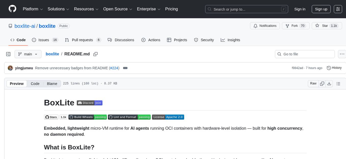
Task: Expand the Open Source navigation menu
Action: pyautogui.click(x=118, y=9)
